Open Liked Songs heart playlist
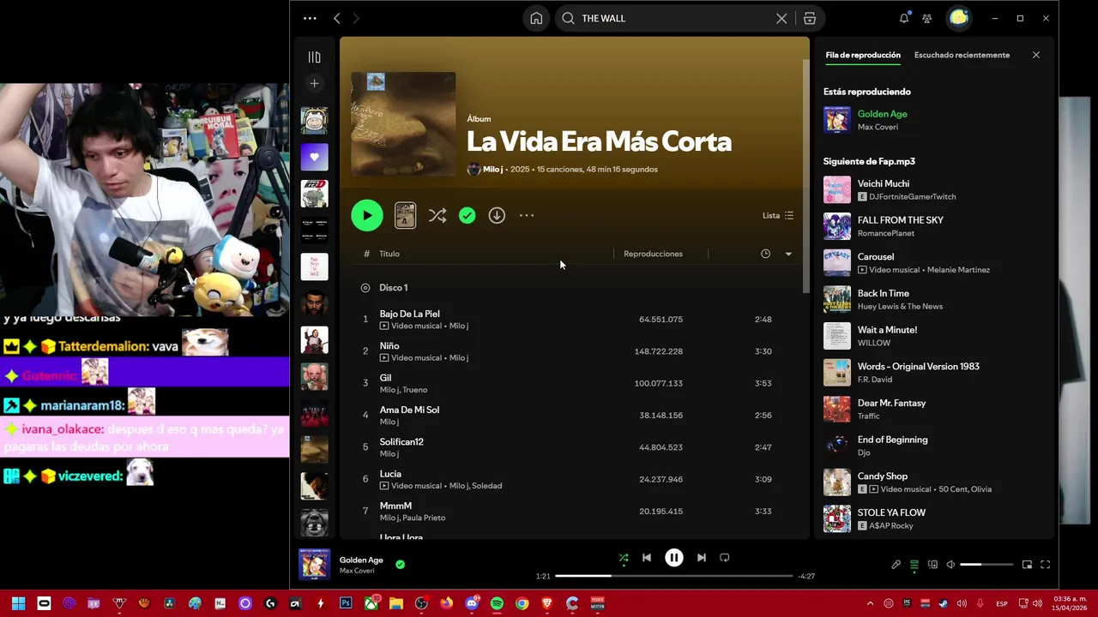This screenshot has height=617, width=1098. (x=314, y=157)
